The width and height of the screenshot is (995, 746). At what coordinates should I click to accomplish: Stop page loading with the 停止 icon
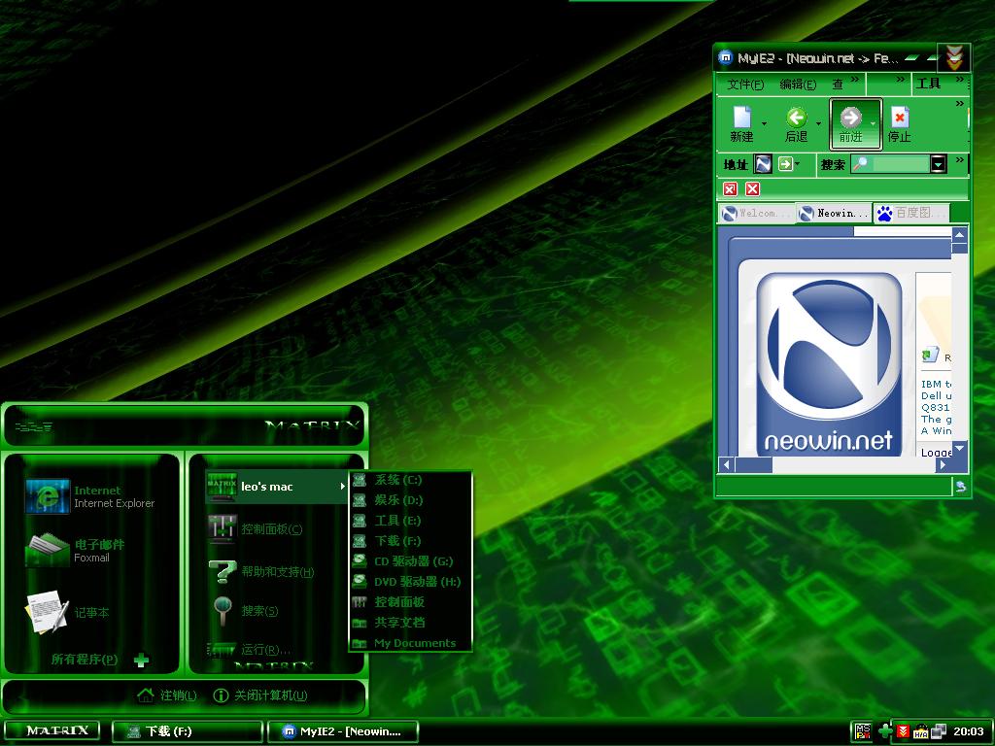[x=899, y=118]
